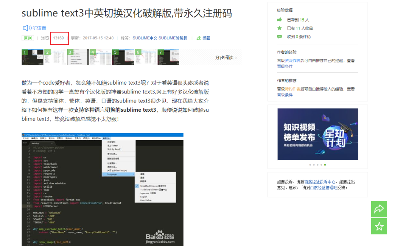Click the green share arrow icon

379,209
